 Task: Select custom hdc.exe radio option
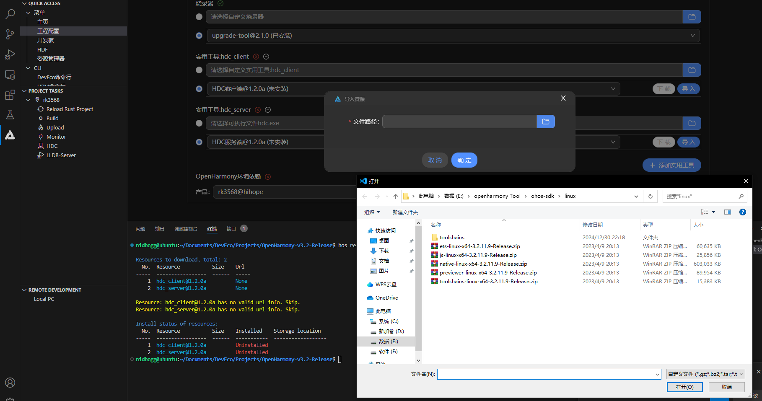199,123
